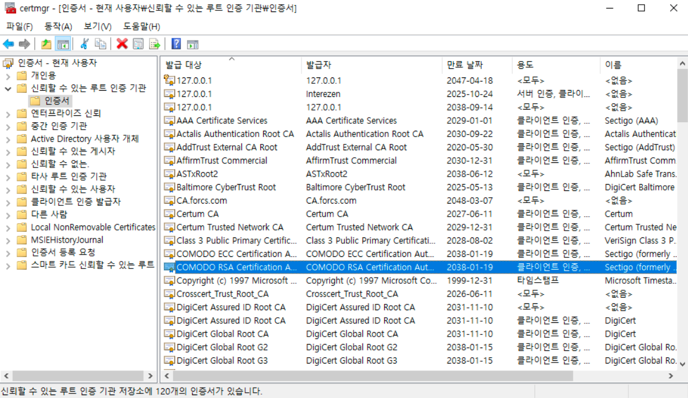This screenshot has height=398, width=688.
Task: Expand the 개인용 tree node
Action: [x=8, y=76]
